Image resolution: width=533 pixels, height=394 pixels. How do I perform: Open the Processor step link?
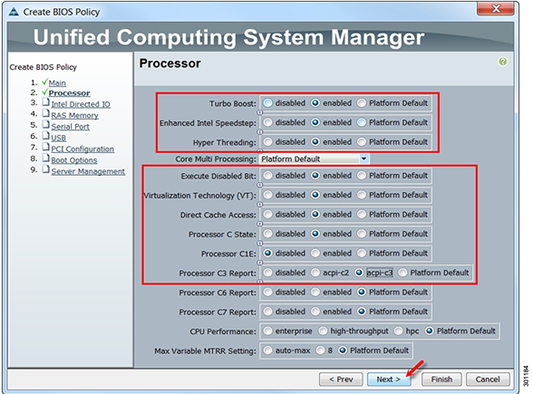point(70,93)
